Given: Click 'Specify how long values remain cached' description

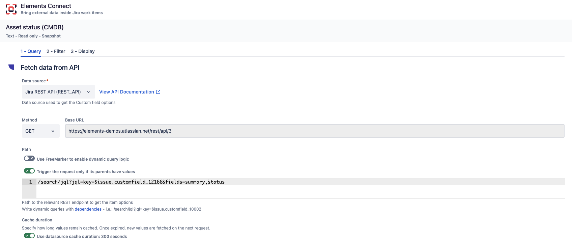Looking at the screenshot, I should (116, 228).
